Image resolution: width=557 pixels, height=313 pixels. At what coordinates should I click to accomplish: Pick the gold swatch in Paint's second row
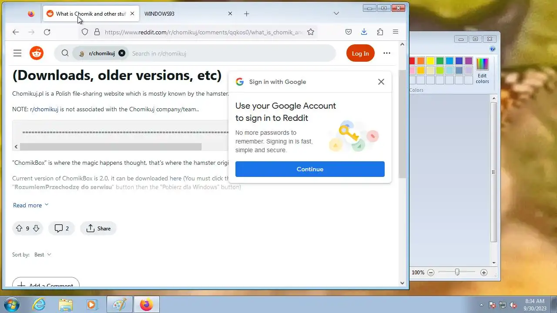coord(421,70)
